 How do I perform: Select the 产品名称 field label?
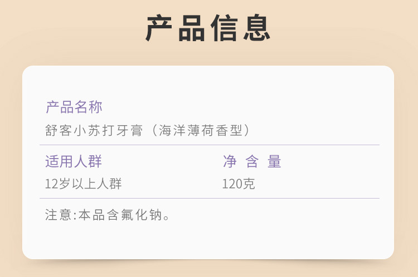(74, 107)
